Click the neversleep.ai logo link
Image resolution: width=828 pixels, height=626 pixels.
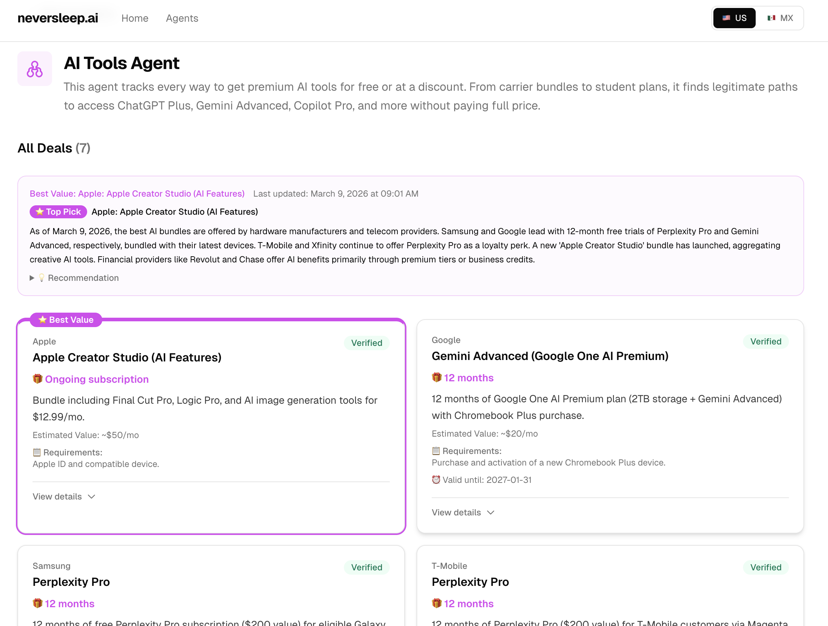pyautogui.click(x=58, y=18)
